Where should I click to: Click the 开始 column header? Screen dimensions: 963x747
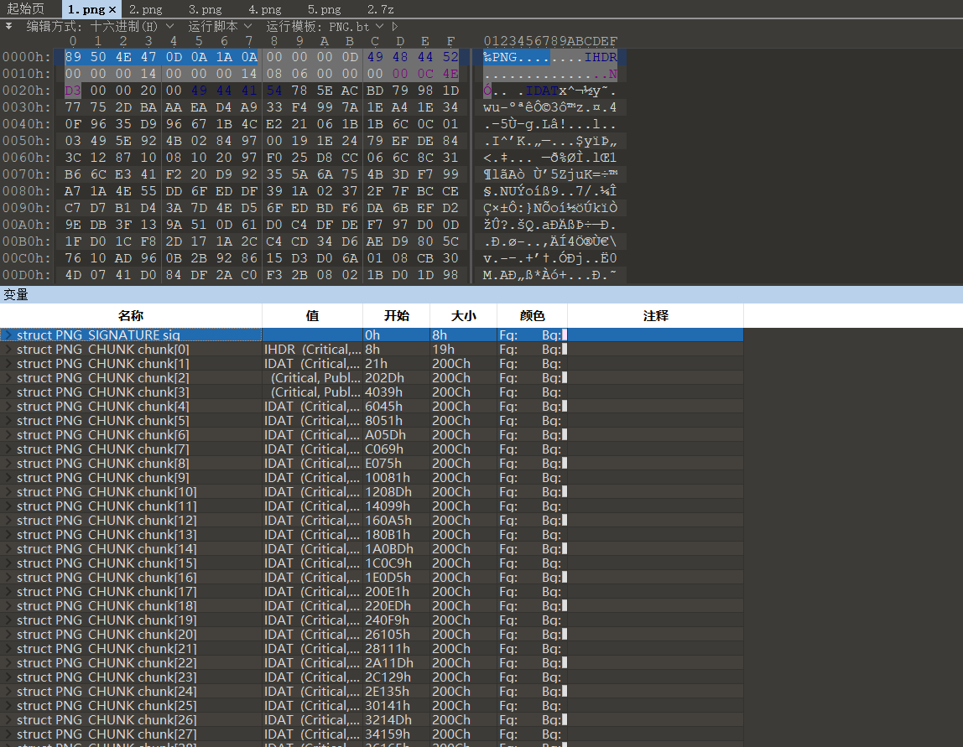[x=396, y=316]
